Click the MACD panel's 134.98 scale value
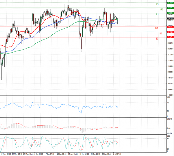 tap(169, 119)
